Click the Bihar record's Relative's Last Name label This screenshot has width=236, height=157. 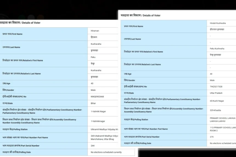[22, 74]
